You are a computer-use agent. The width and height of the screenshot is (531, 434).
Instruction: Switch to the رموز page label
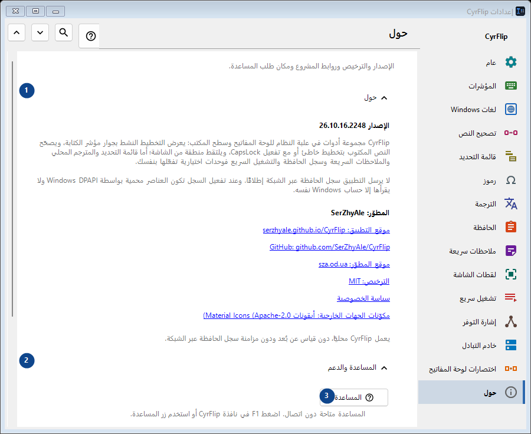490,180
